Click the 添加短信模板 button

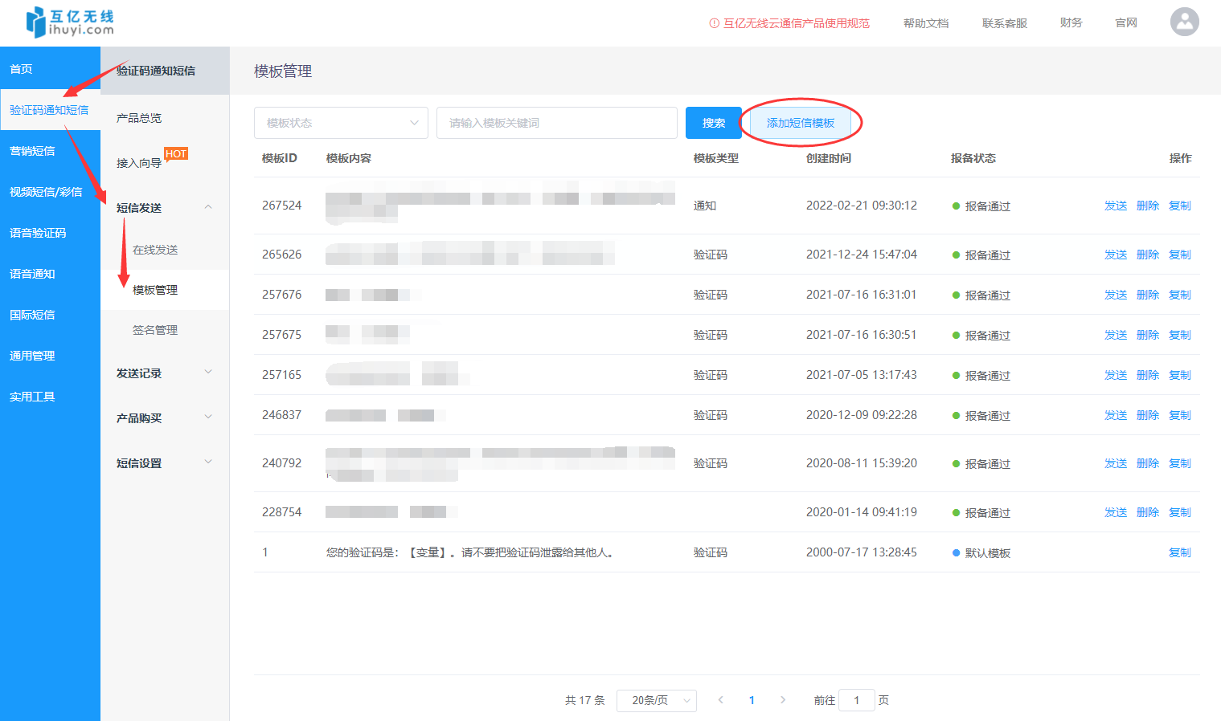(x=801, y=123)
